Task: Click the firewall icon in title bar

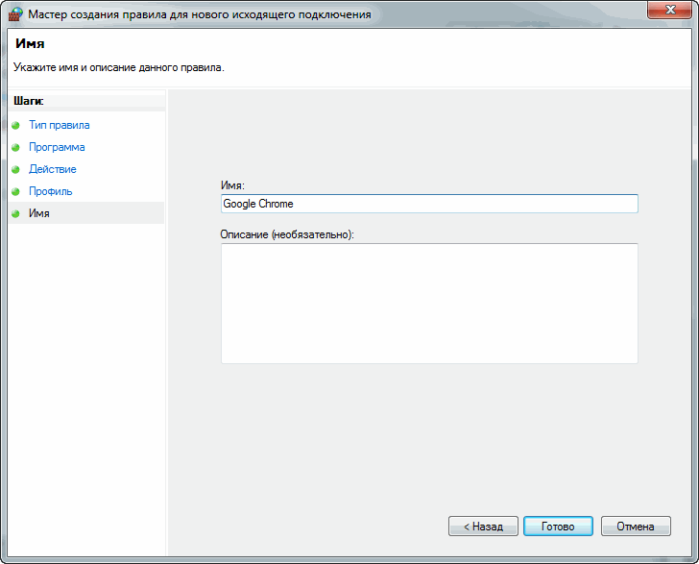Action: [x=15, y=13]
